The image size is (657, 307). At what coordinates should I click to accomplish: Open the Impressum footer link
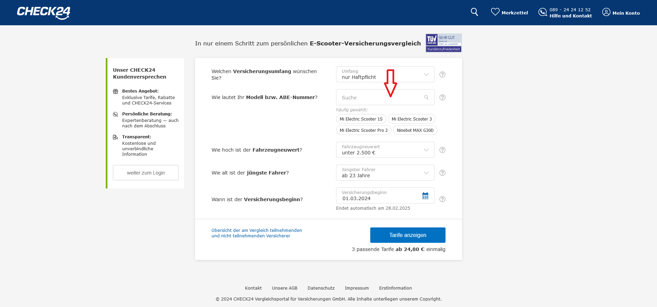(x=357, y=288)
